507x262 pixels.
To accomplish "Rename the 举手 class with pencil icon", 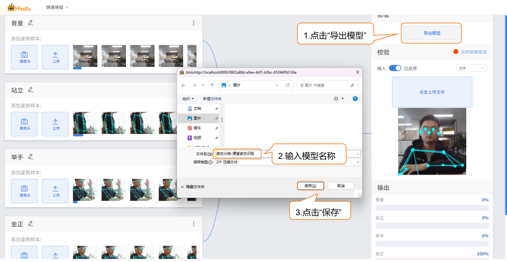I will click(x=31, y=157).
